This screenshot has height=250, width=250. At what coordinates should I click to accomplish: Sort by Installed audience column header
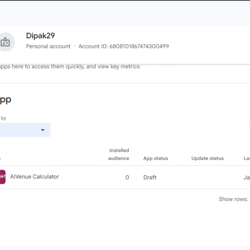119,154
